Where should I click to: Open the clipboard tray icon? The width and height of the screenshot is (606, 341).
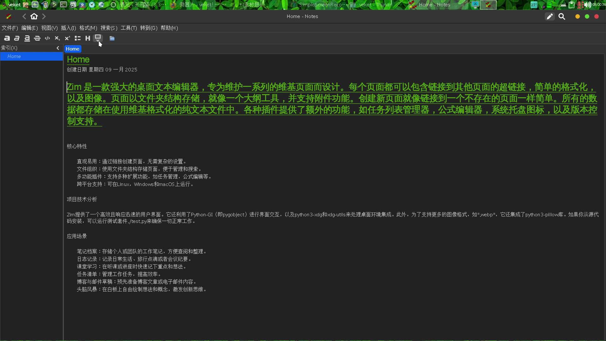[x=572, y=5]
